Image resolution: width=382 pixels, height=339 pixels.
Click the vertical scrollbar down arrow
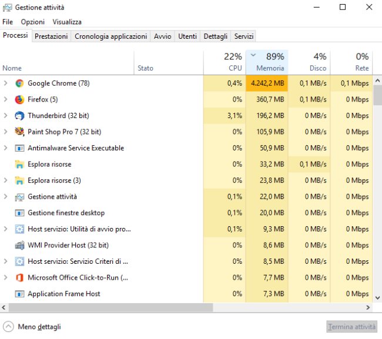point(377,298)
